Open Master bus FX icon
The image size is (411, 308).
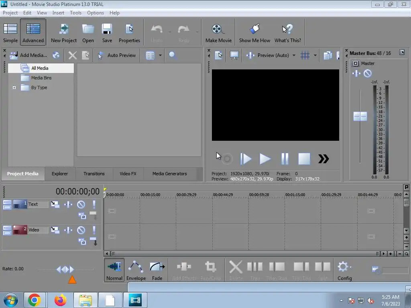point(356,74)
